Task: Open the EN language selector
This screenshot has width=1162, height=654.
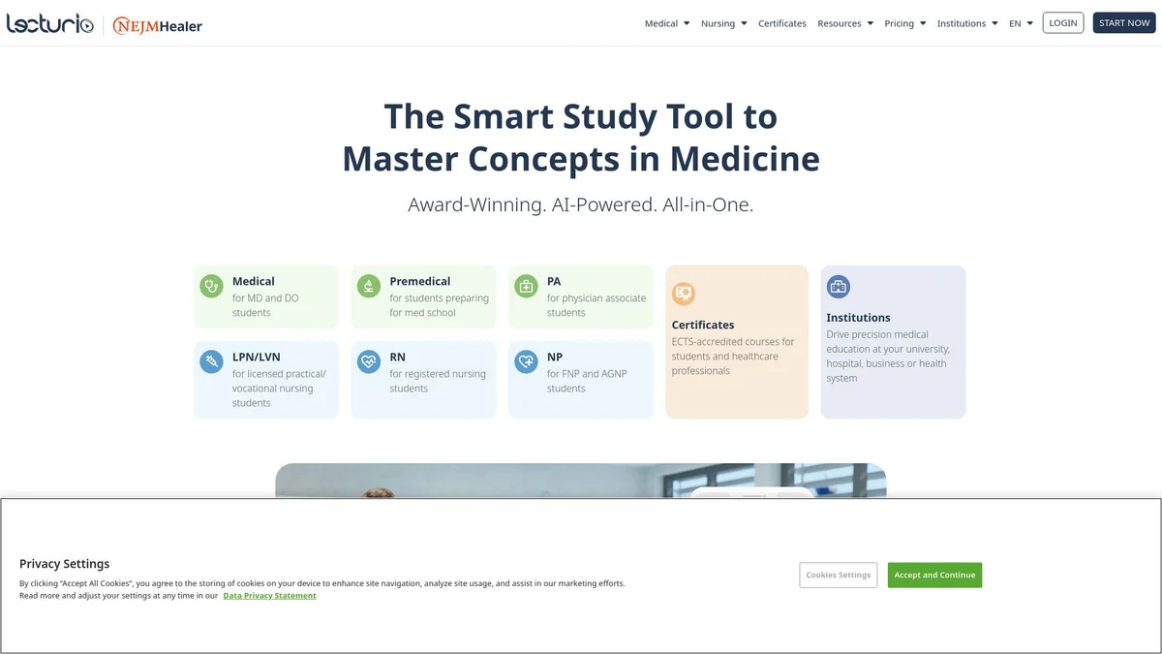Action: tap(1021, 23)
